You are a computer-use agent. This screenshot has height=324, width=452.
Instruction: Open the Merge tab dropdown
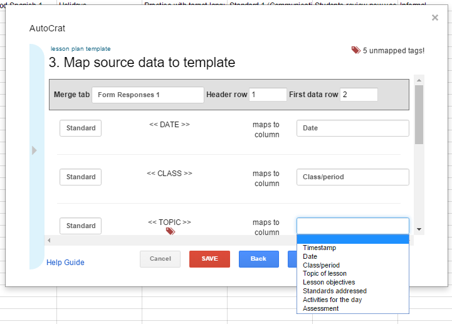[148, 95]
